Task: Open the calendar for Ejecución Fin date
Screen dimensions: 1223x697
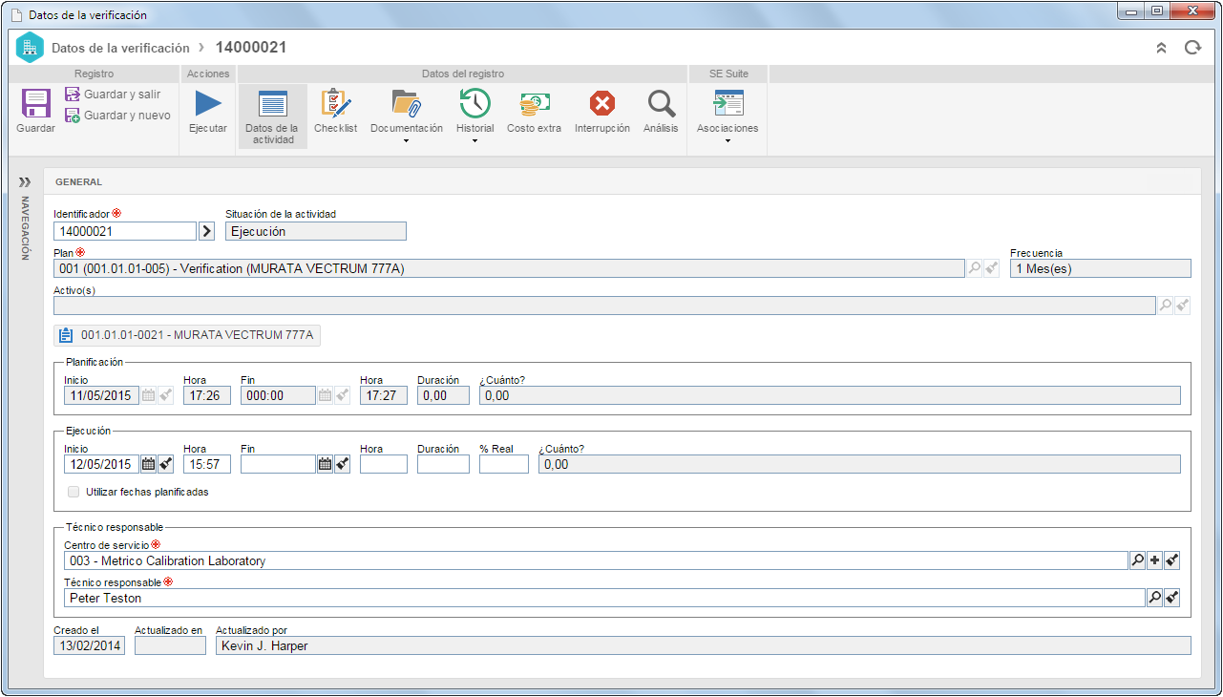Action: [x=325, y=464]
